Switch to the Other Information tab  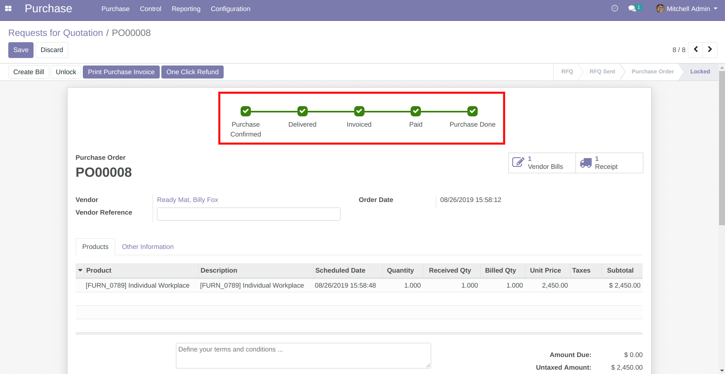pos(148,247)
